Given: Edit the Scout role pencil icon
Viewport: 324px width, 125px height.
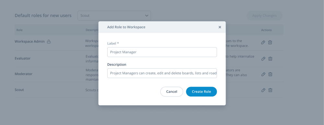Looking at the screenshot, I should 263,90.
